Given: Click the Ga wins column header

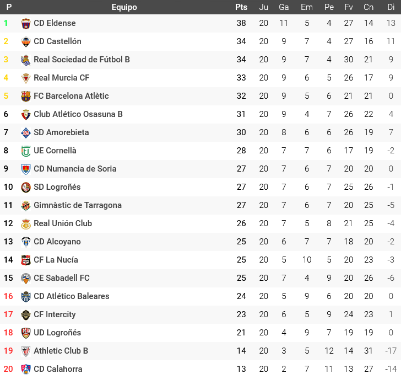Looking at the screenshot, I should coord(284,7).
